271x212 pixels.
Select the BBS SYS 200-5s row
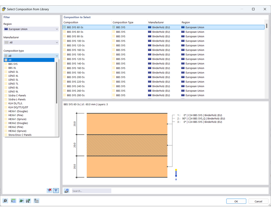click(x=163, y=77)
